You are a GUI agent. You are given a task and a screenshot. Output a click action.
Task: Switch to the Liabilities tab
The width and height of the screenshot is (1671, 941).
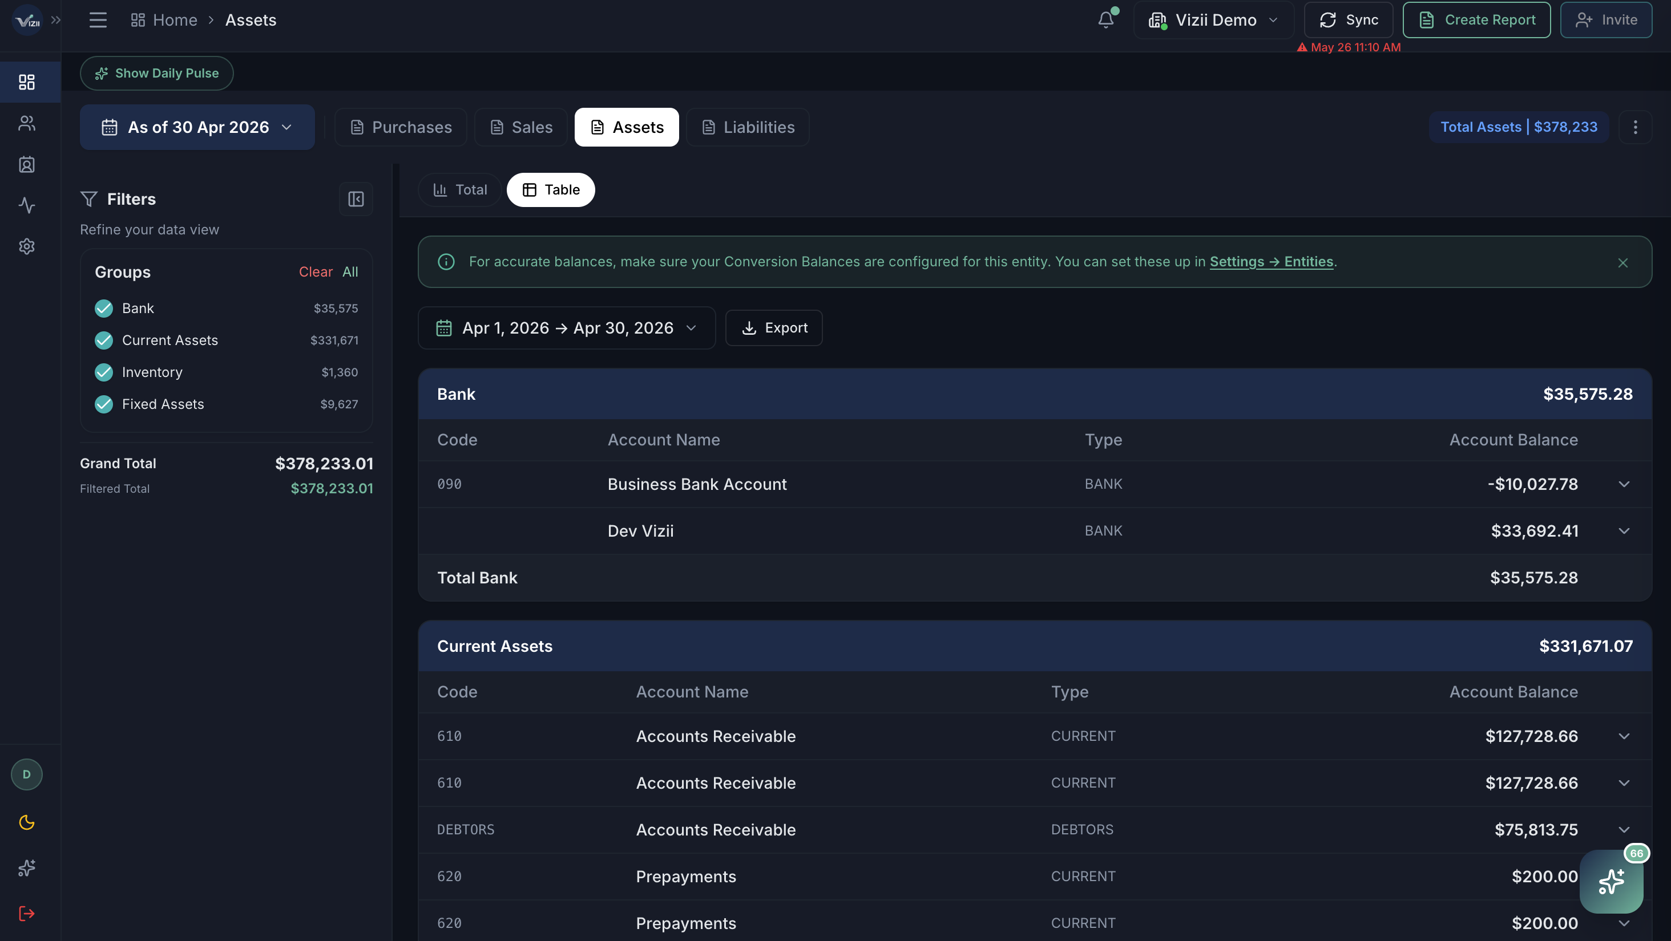pyautogui.click(x=748, y=127)
